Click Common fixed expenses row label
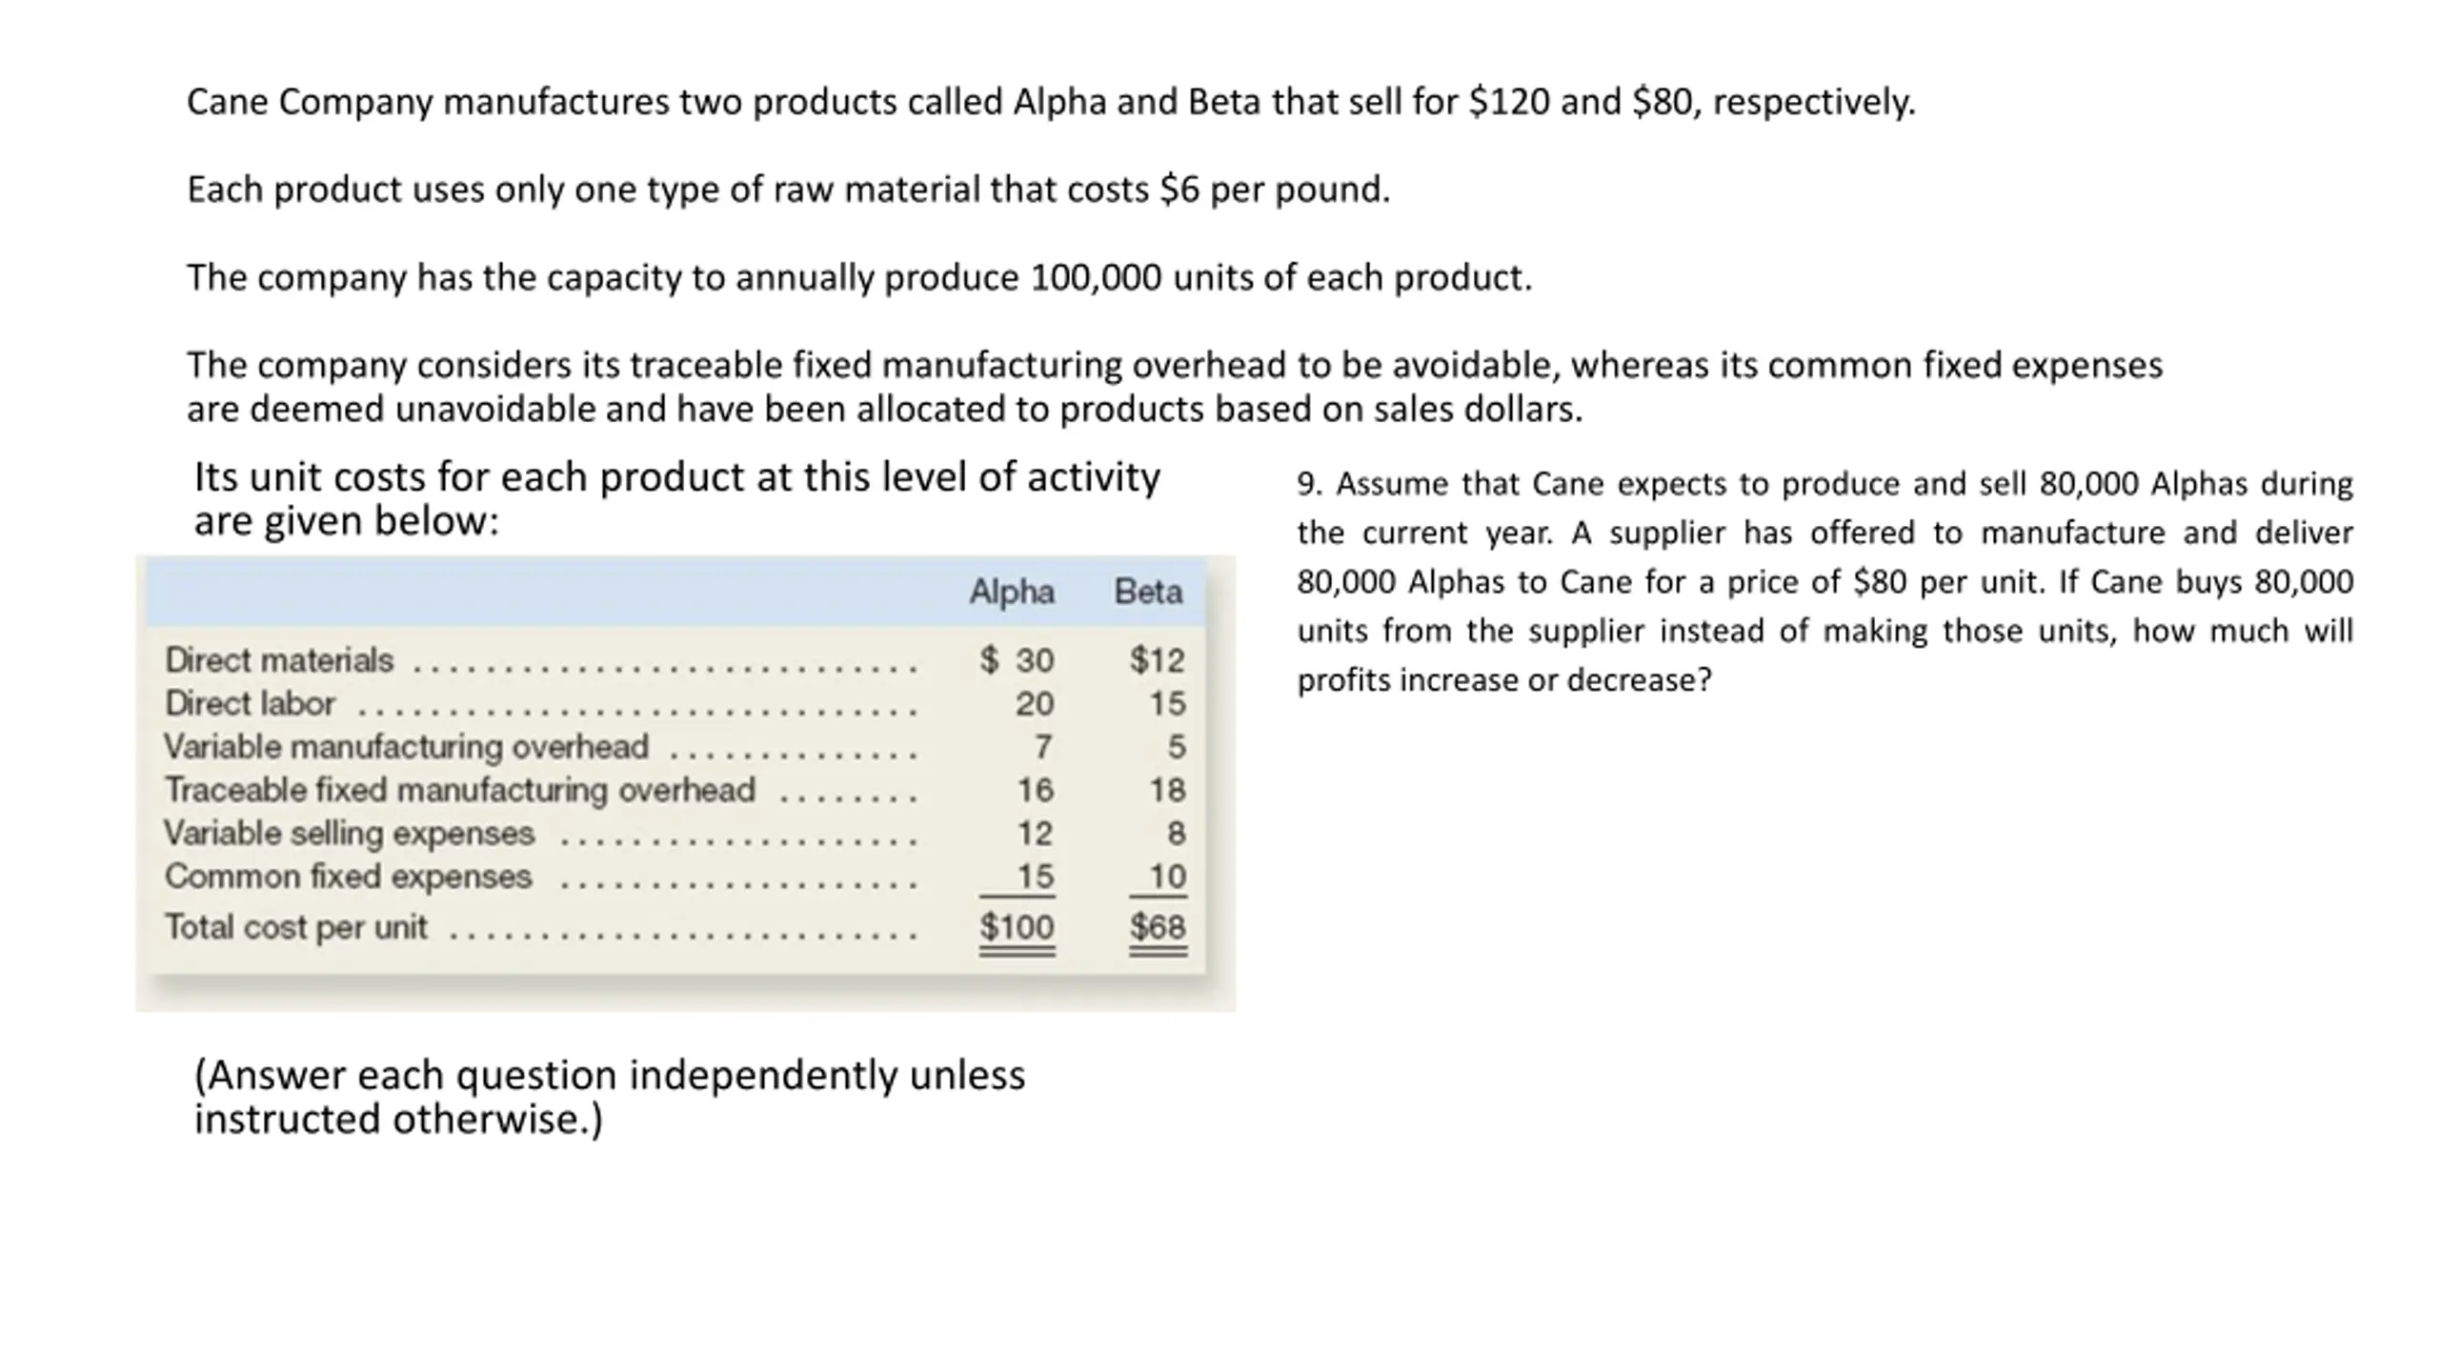 point(348,876)
